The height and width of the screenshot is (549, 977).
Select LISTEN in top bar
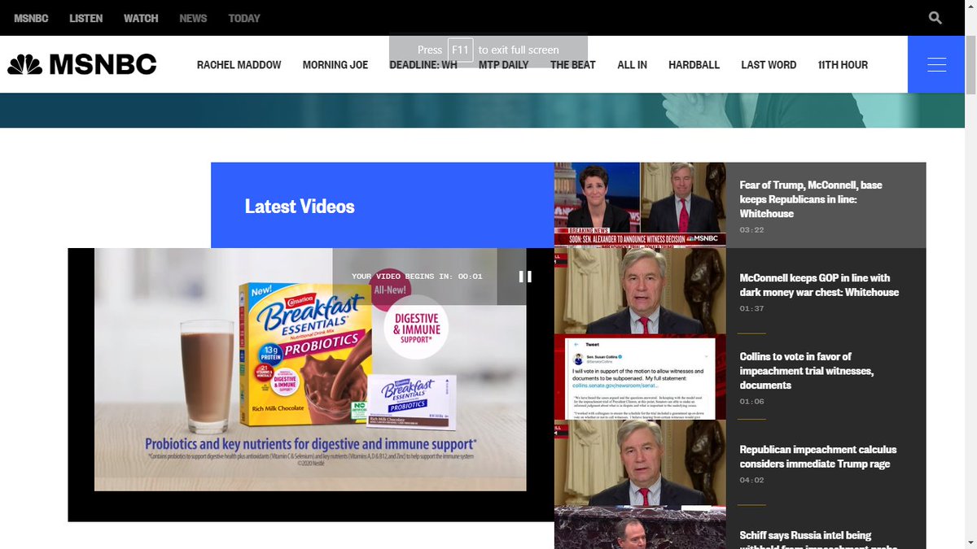point(86,18)
